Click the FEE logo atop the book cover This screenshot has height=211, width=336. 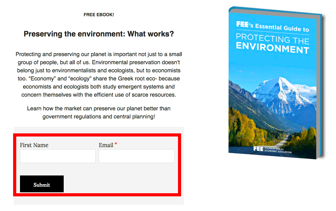tap(242, 24)
